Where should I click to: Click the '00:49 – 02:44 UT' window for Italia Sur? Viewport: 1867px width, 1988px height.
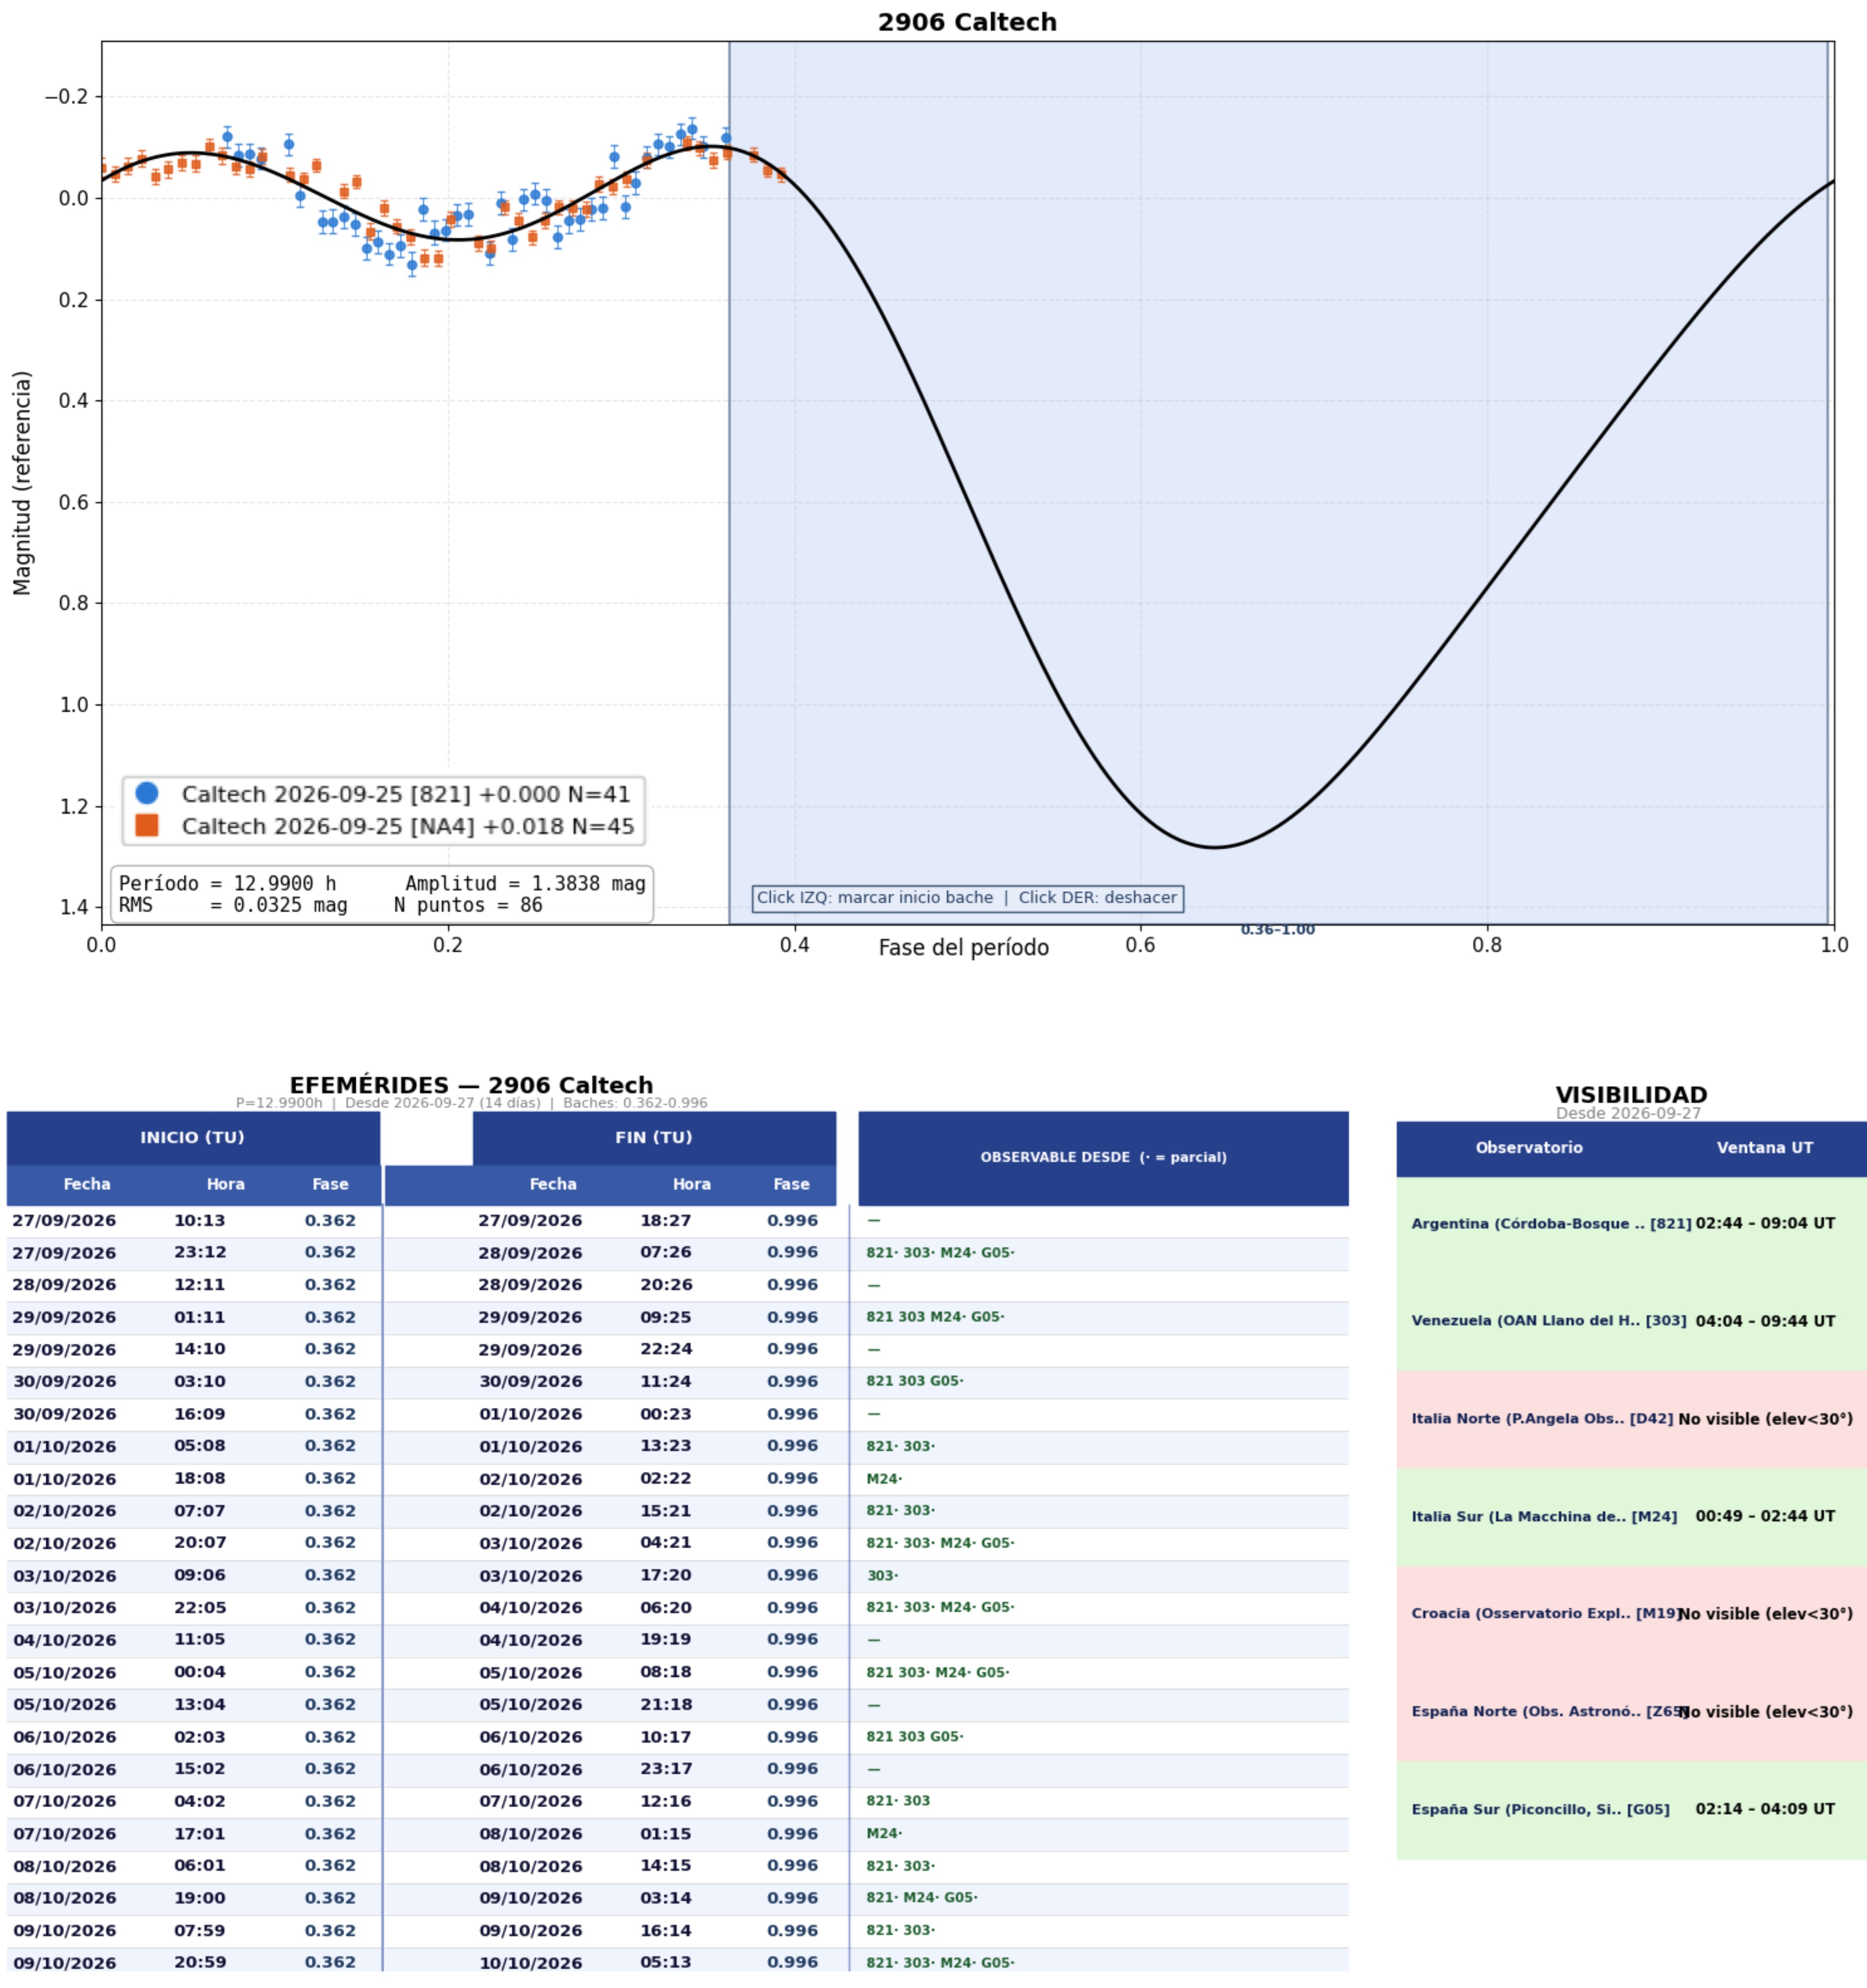coord(1765,1516)
